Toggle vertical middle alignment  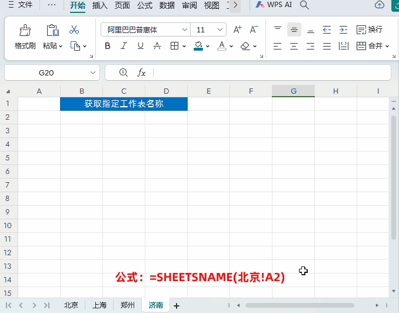pos(294,29)
